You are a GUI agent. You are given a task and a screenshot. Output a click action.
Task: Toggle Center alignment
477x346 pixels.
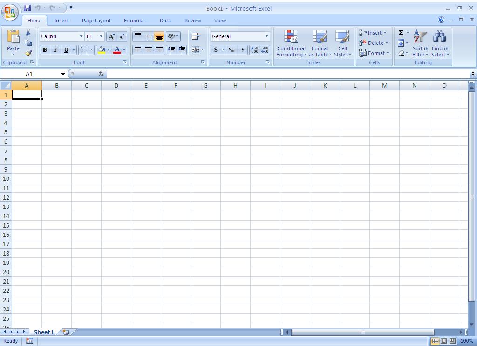pyautogui.click(x=148, y=50)
